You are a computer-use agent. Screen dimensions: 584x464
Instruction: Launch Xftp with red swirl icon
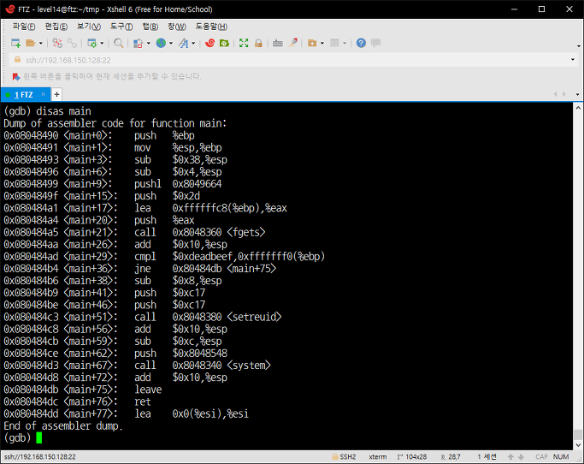[x=209, y=44]
